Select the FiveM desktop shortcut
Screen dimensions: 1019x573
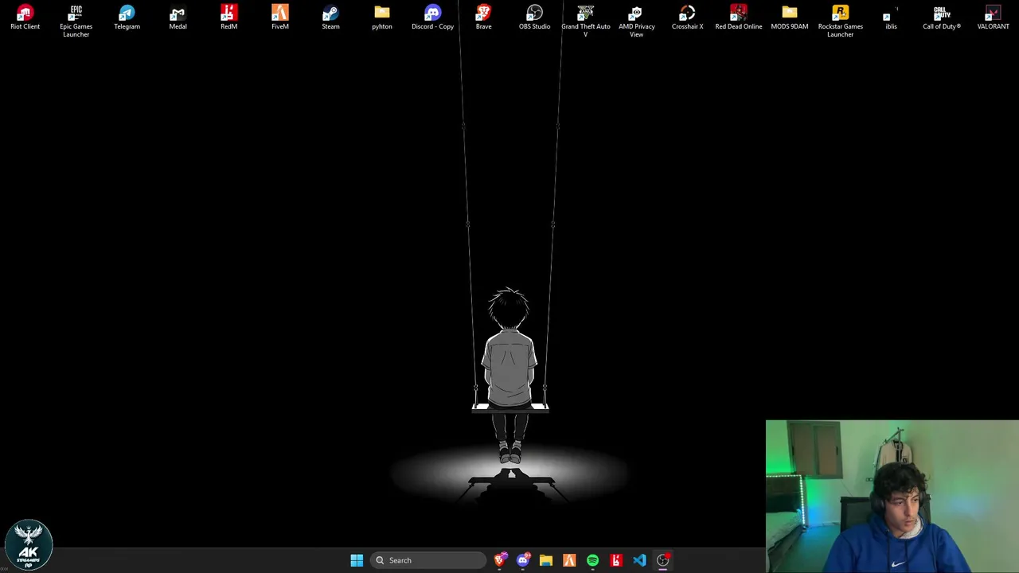tap(279, 18)
